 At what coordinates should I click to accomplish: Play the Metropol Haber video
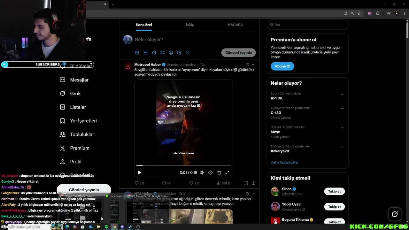(x=140, y=172)
